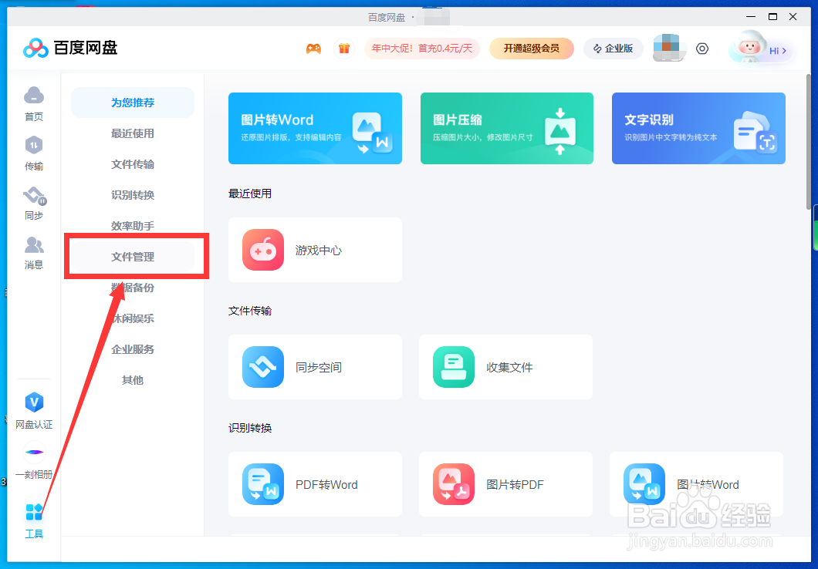Select 文件传输 category in the left list
818x569 pixels.
[133, 164]
